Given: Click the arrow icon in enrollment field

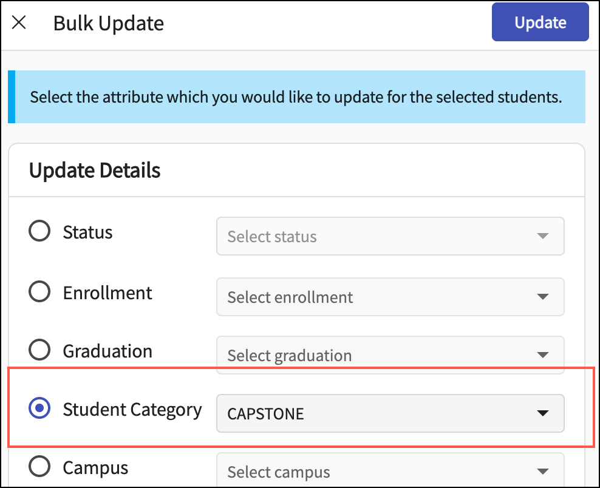Looking at the screenshot, I should [x=542, y=297].
